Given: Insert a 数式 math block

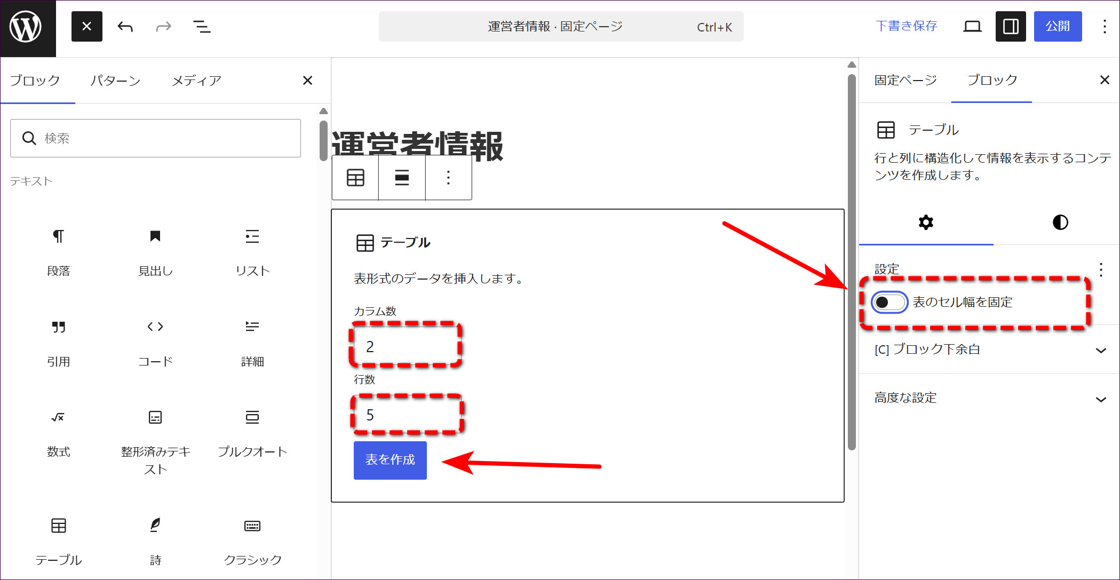Looking at the screenshot, I should (59, 433).
